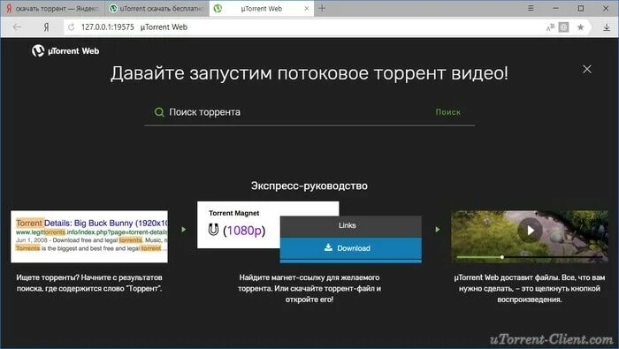
Task: Open the browser downloads arrow icon
Action: (607, 27)
